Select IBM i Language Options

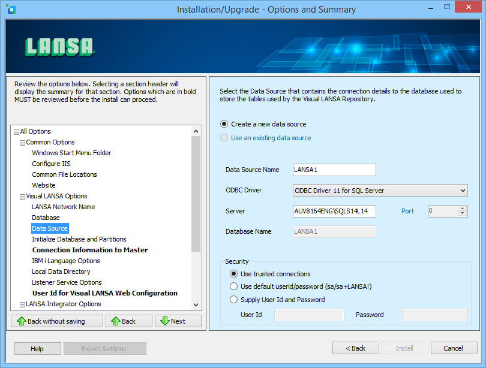(x=66, y=261)
